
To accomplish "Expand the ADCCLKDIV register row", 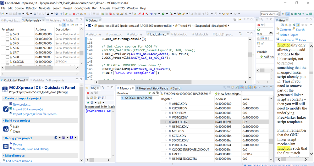I will coord(166,122).
